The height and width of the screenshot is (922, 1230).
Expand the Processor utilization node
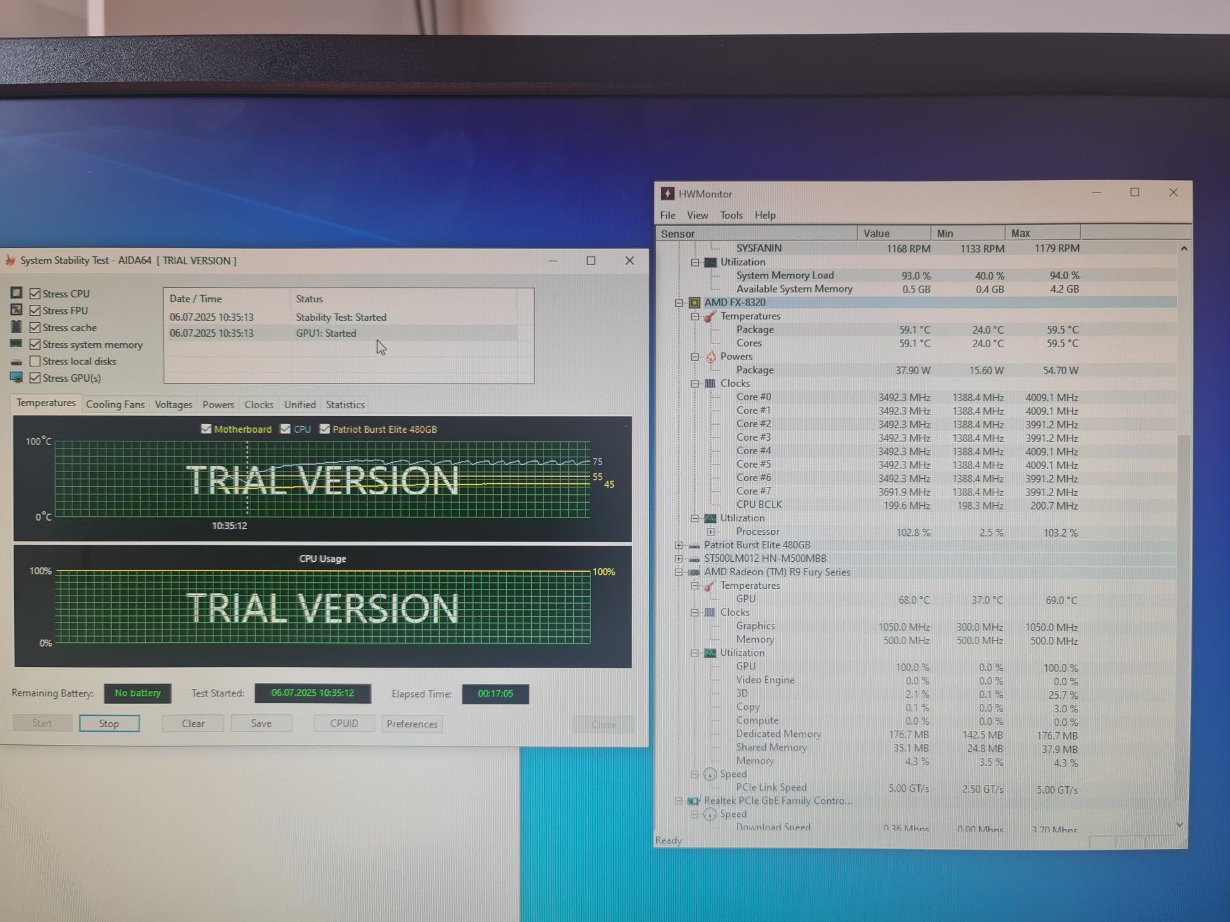click(710, 532)
